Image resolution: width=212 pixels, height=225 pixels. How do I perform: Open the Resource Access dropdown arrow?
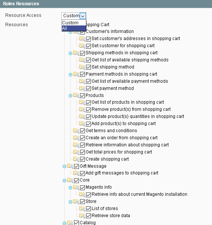pyautogui.click(x=83, y=16)
